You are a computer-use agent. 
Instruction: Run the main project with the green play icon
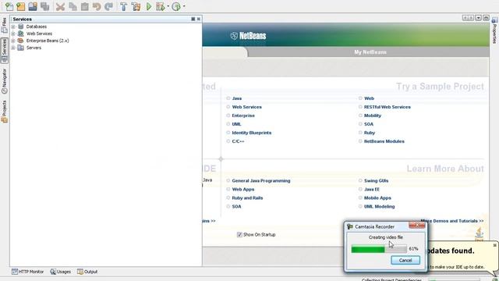(149, 6)
